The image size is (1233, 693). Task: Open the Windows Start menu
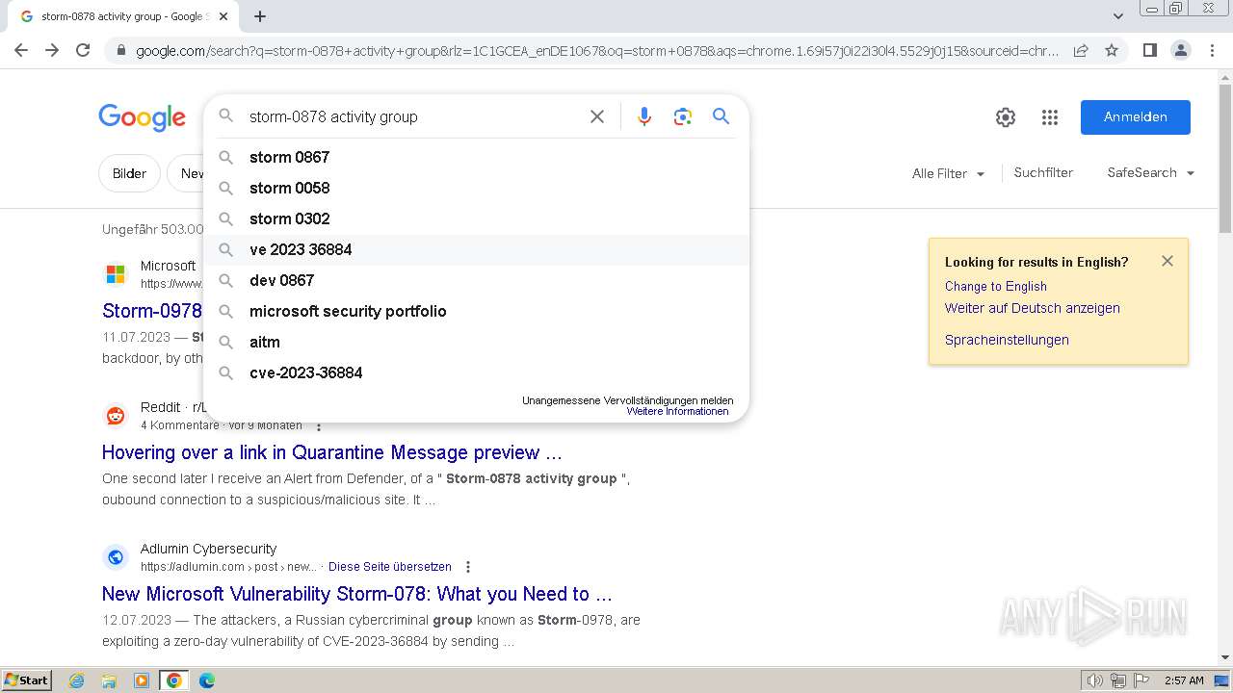(27, 680)
